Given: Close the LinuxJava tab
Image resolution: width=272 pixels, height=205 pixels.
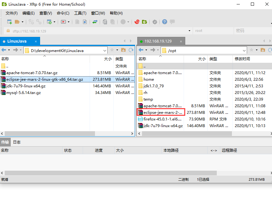Looking at the screenshot, I should click(x=36, y=41).
